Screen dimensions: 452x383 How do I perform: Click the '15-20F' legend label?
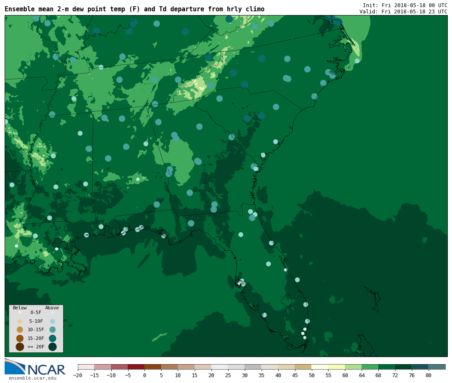pyautogui.click(x=36, y=338)
